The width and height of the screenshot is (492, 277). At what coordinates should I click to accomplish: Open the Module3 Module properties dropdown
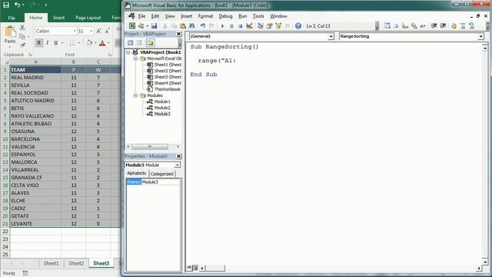click(178, 165)
